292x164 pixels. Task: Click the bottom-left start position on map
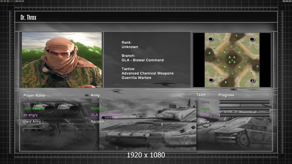[x=211, y=80]
